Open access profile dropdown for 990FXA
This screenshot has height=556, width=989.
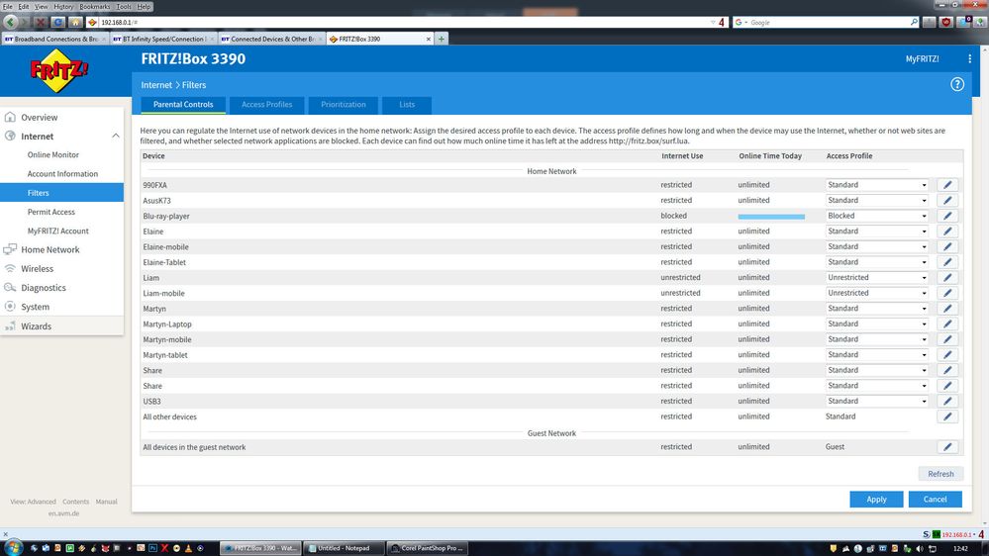[877, 185]
